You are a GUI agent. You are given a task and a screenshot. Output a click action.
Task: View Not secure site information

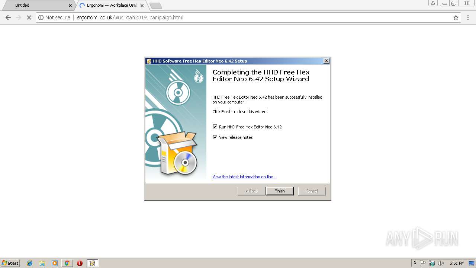point(54,17)
